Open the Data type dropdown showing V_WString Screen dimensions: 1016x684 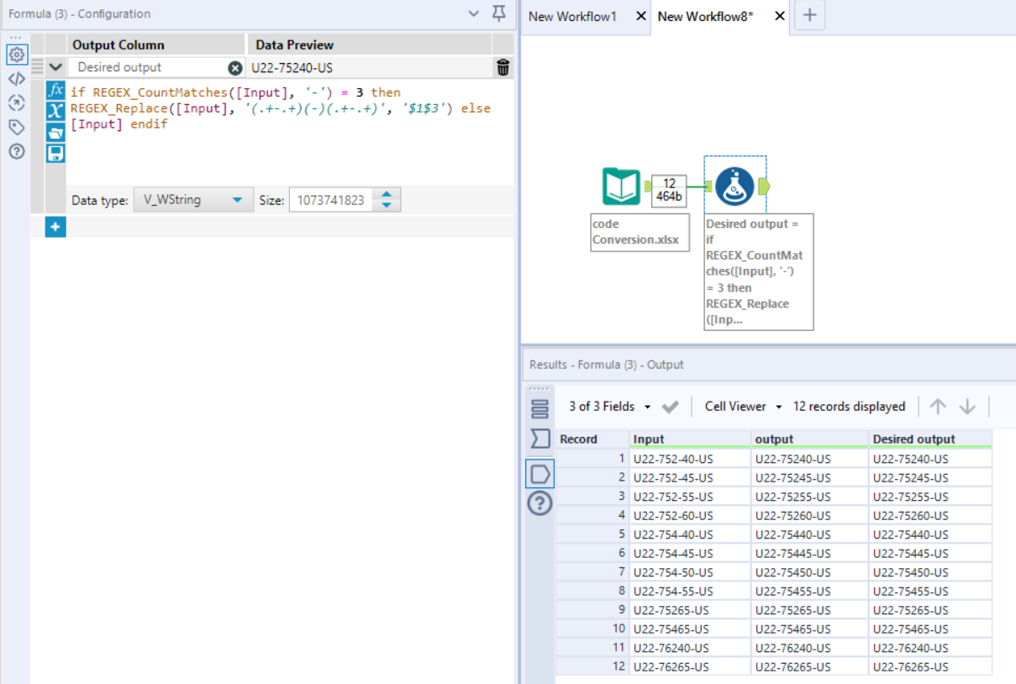coord(193,199)
